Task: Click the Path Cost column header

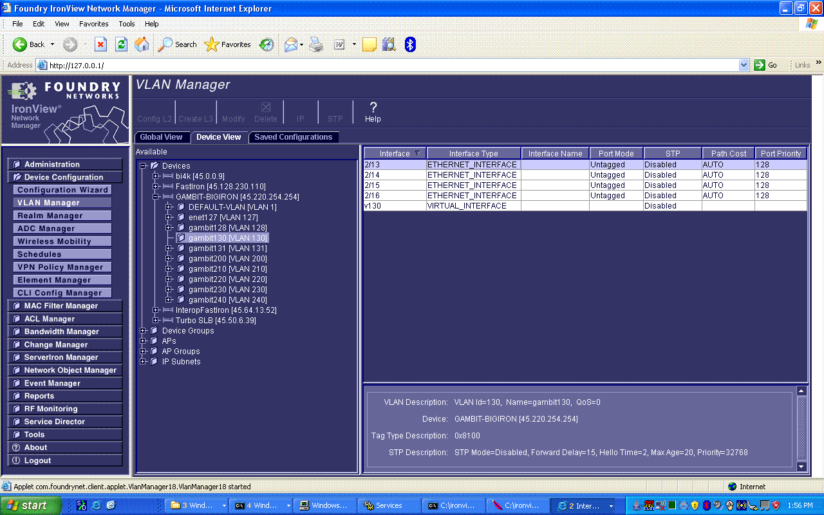Action: 728,153
